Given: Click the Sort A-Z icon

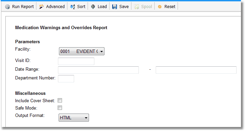Looking at the screenshot, I should tap(72, 7).
